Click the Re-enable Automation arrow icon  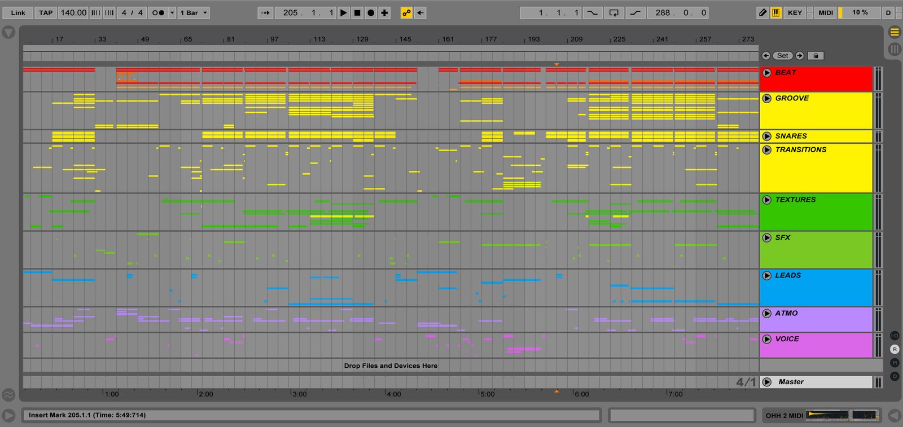tap(420, 12)
